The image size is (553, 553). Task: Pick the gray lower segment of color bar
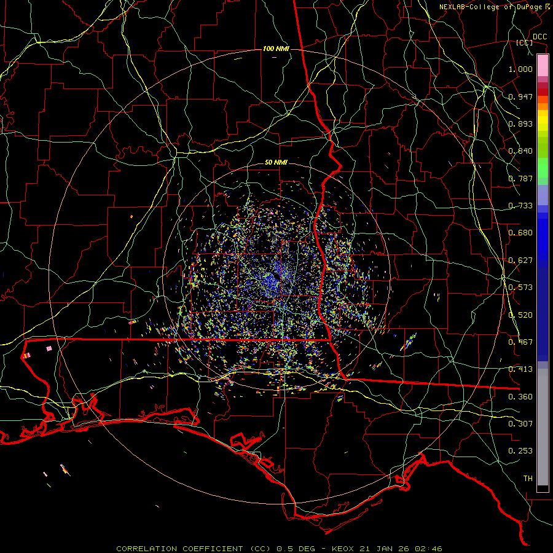click(543, 427)
